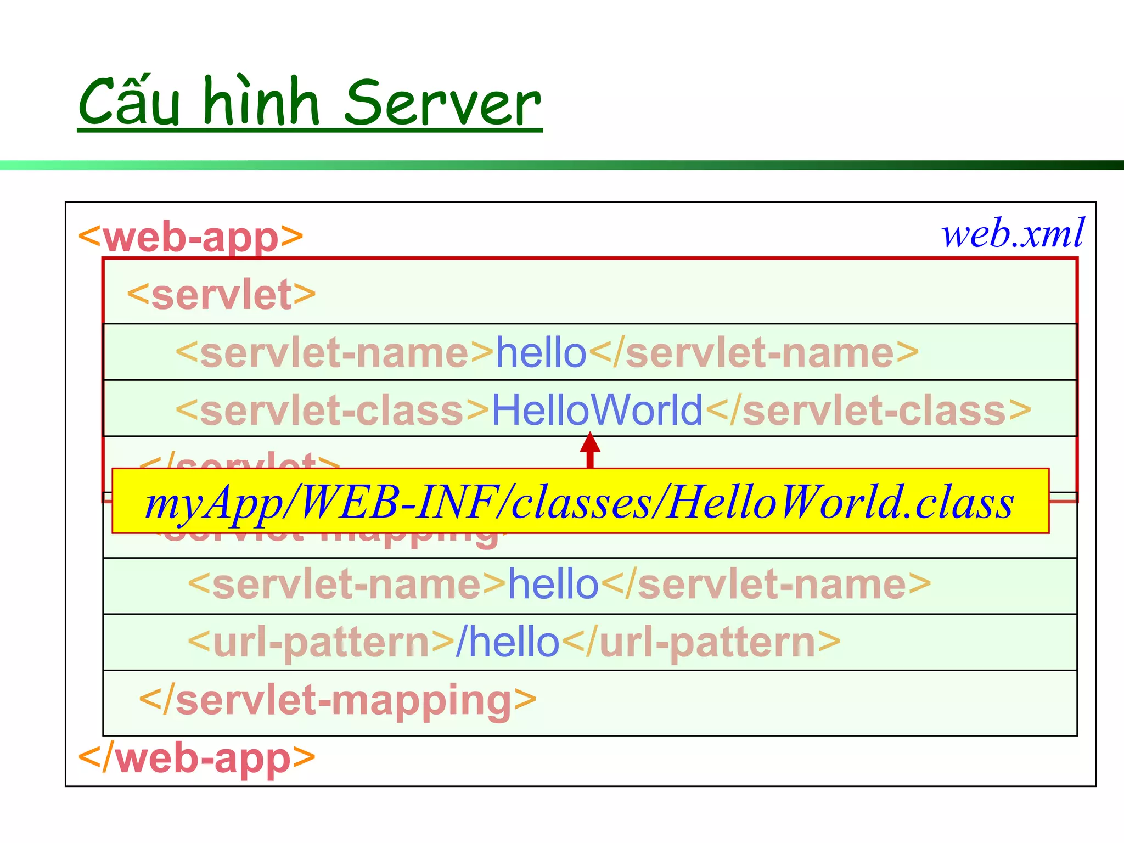Click the opening <web-app> tag
1124x843 pixels.
coord(191,237)
